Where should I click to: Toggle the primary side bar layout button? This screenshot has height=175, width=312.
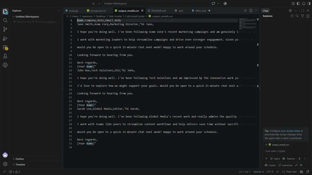click(298, 4)
